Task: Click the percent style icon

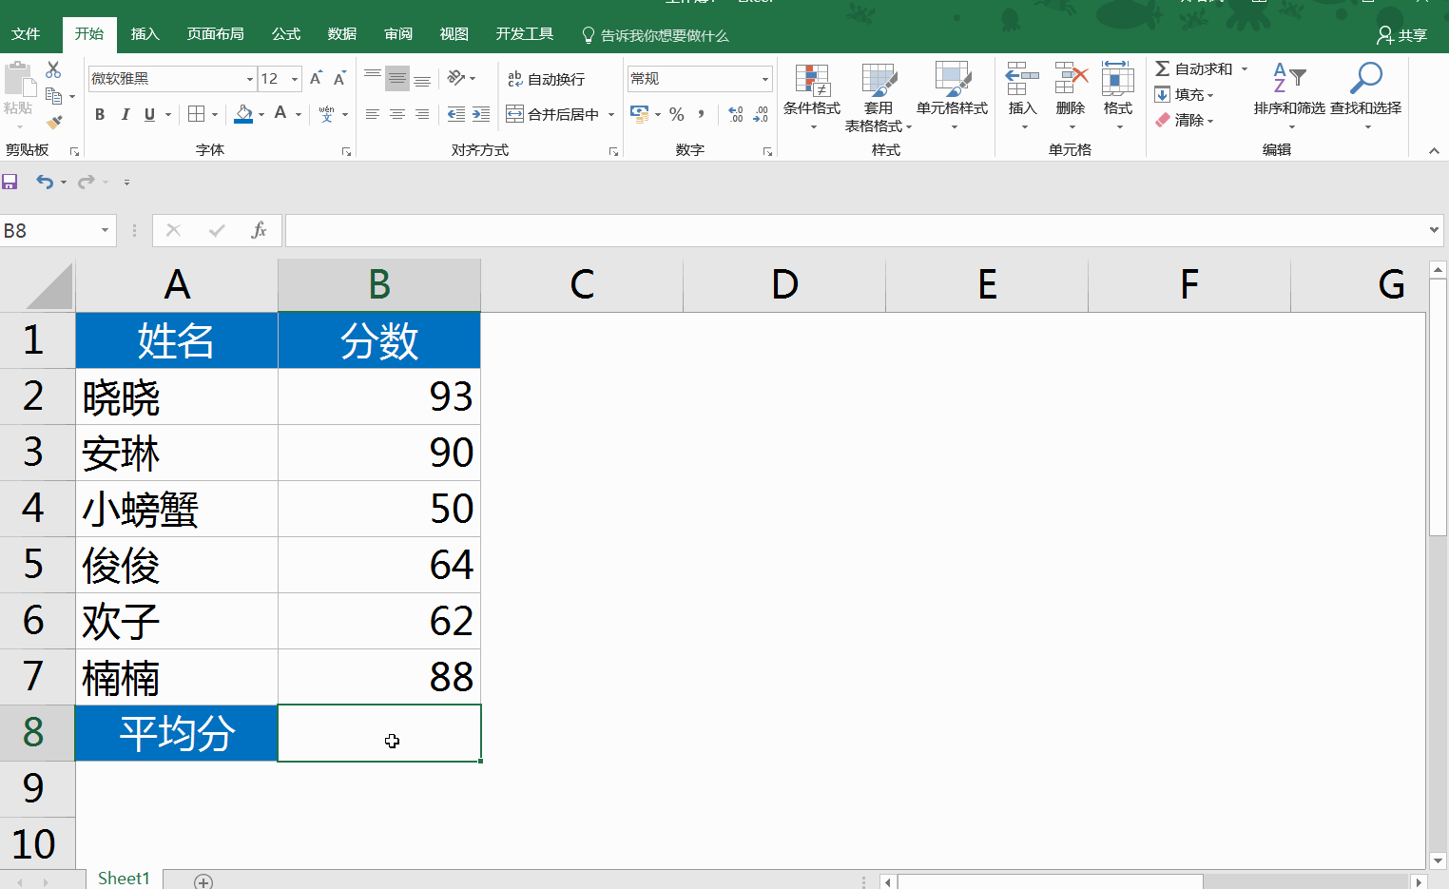Action: click(676, 114)
